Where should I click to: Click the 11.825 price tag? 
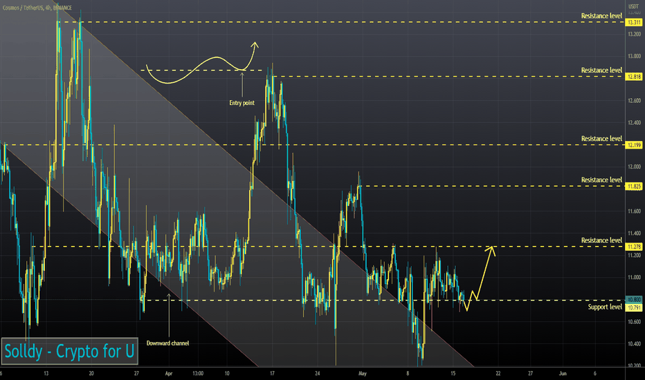point(633,187)
